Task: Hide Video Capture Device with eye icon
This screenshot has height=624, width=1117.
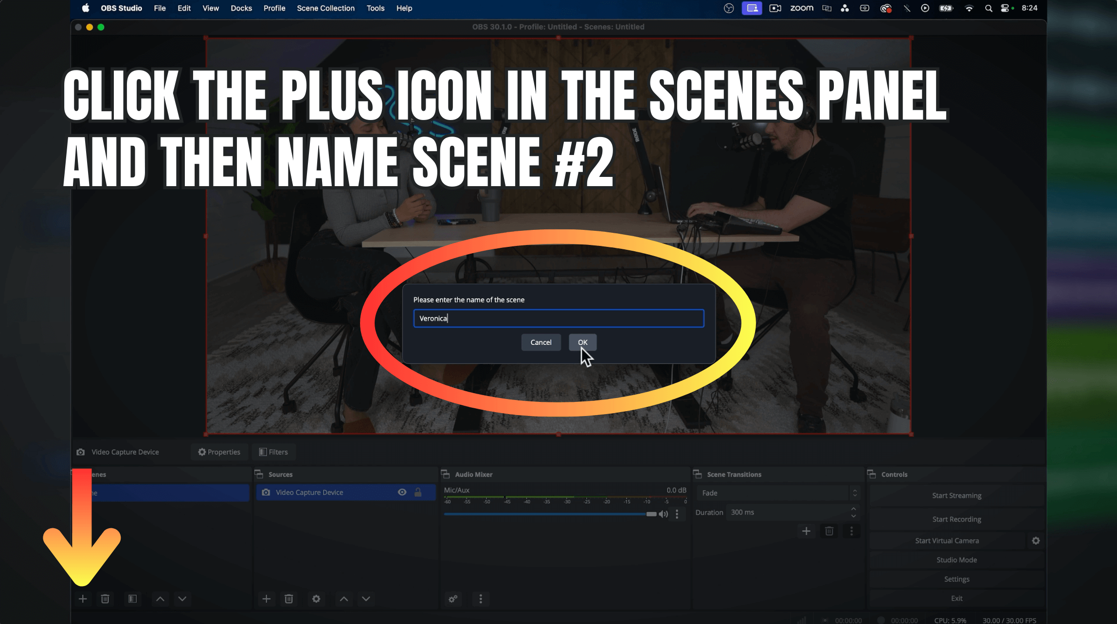Action: coord(402,492)
